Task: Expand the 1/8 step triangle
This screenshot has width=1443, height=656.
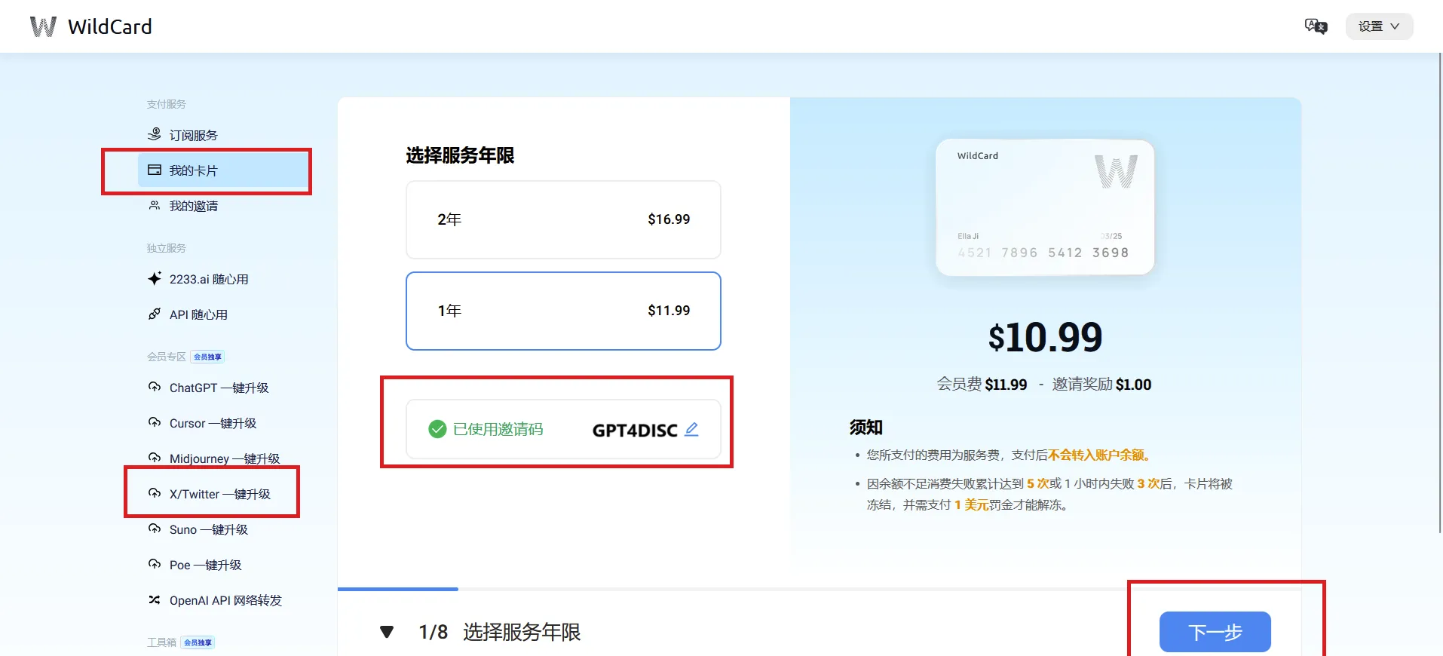Action: point(387,632)
